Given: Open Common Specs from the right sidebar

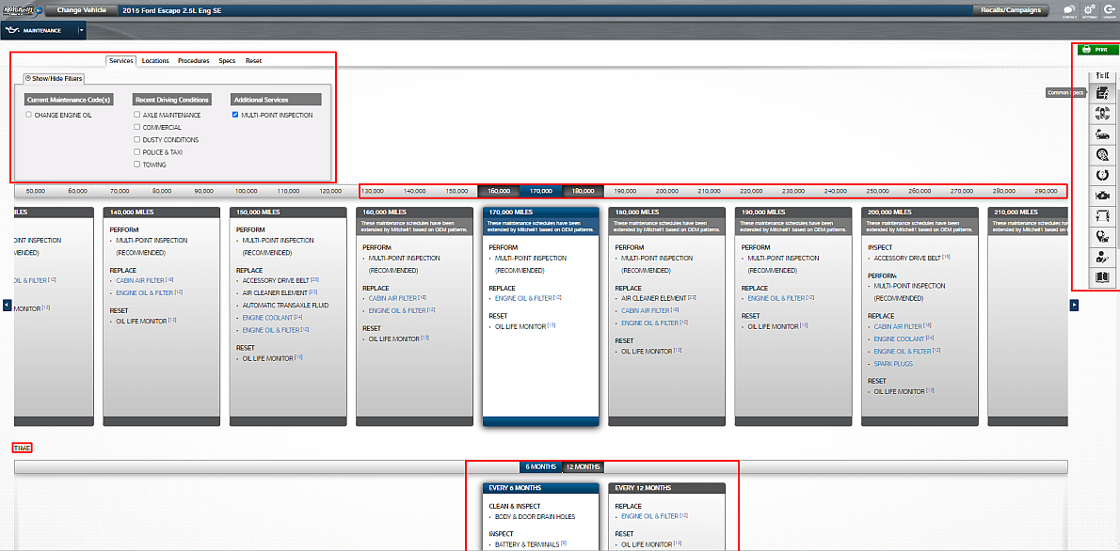Looking at the screenshot, I should 1100,92.
